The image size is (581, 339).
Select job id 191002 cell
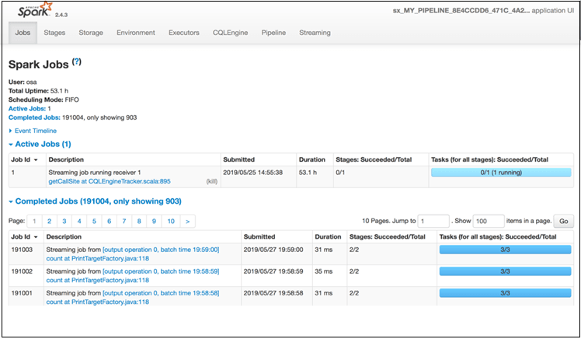pos(22,271)
